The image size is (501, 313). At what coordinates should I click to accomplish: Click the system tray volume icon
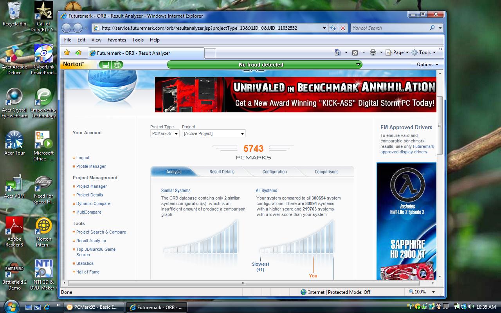(470, 307)
